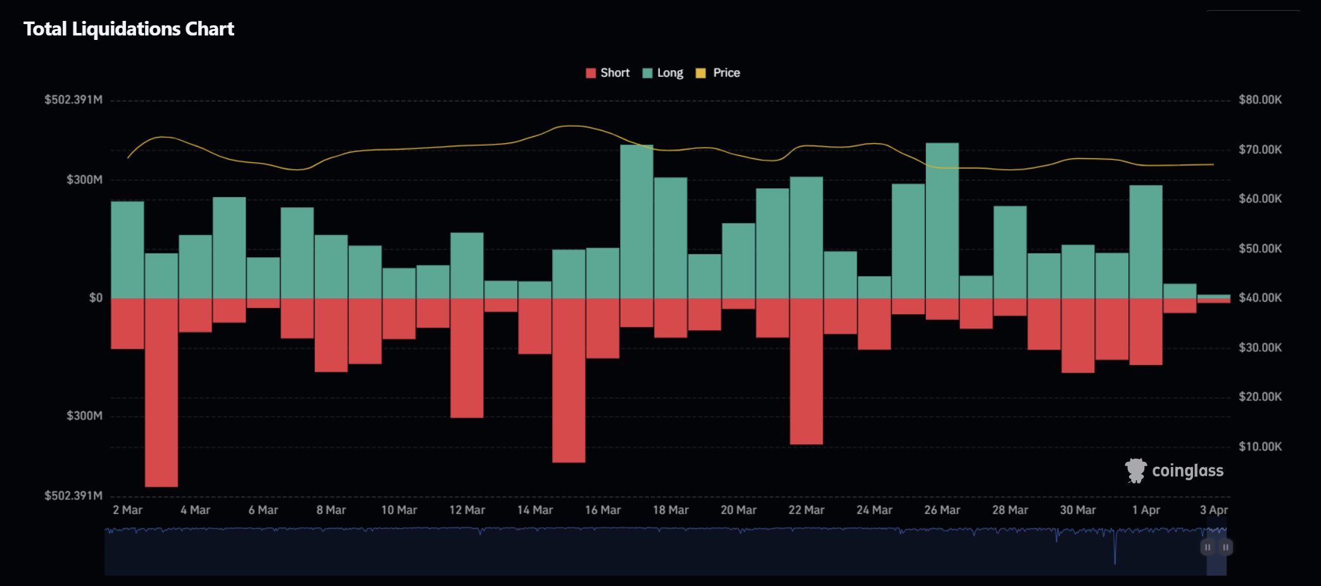This screenshot has width=1321, height=586.
Task: Click the '6 Mar' date label
Action: (x=263, y=510)
